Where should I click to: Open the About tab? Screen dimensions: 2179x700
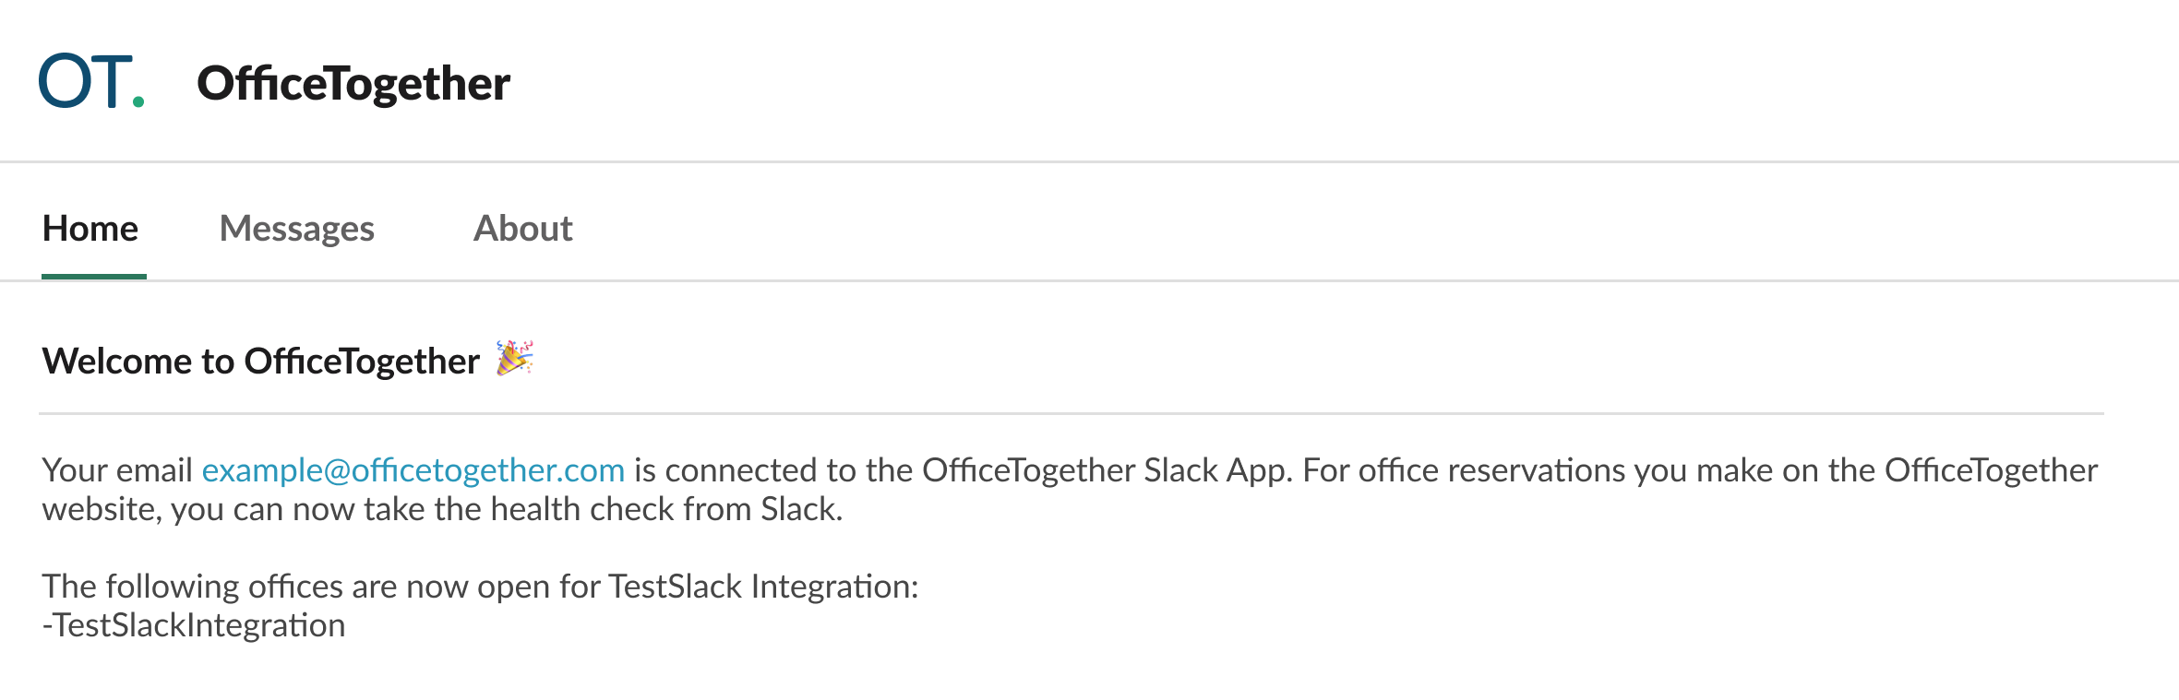point(522,228)
